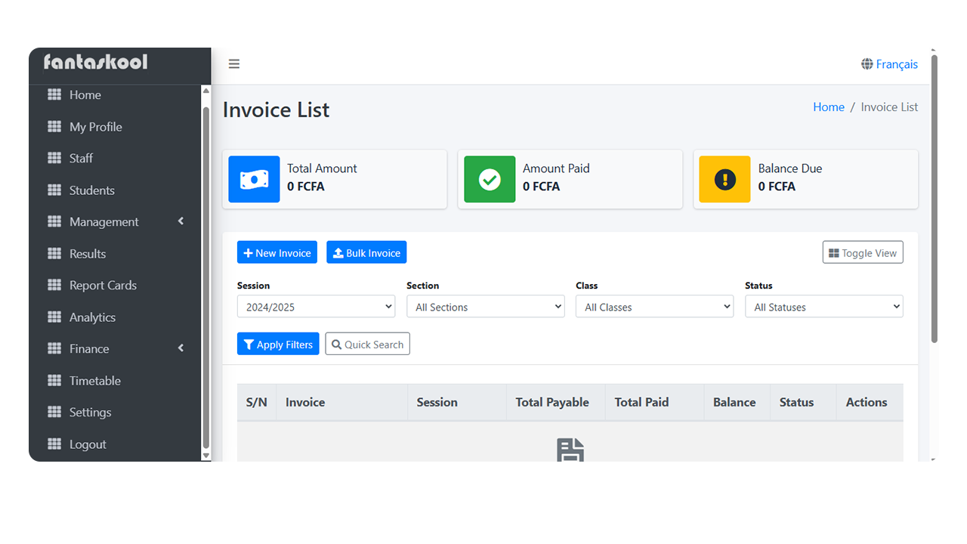Click the S/N column header

coord(257,402)
